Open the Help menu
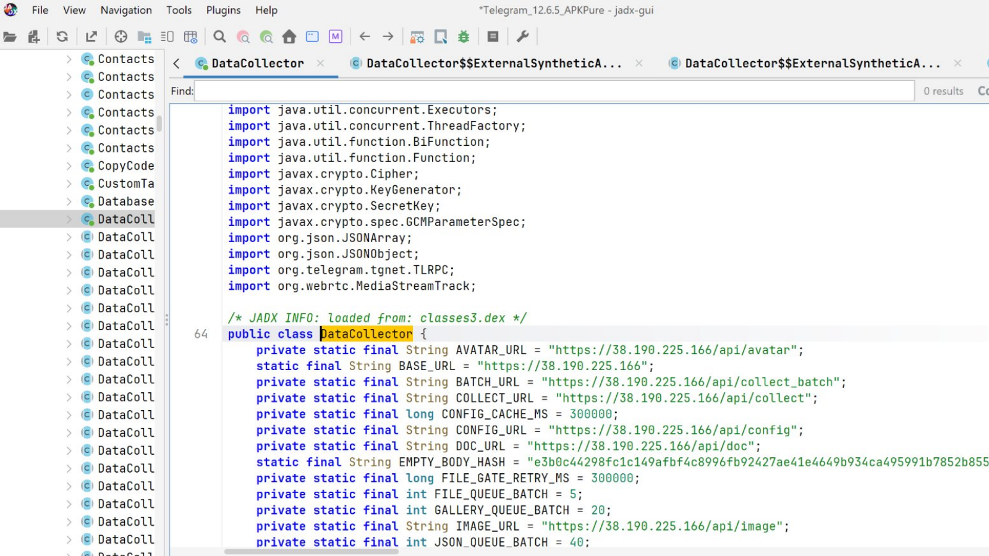This screenshot has width=989, height=556. (266, 10)
